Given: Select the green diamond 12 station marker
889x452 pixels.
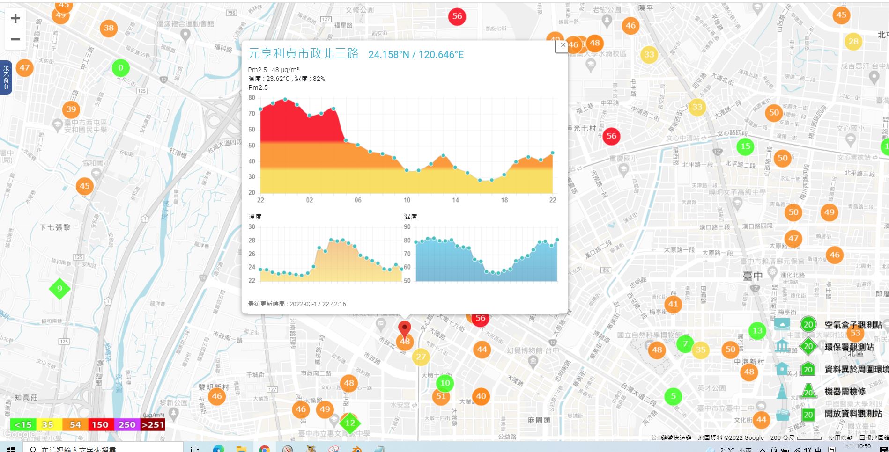Looking at the screenshot, I should 350,423.
